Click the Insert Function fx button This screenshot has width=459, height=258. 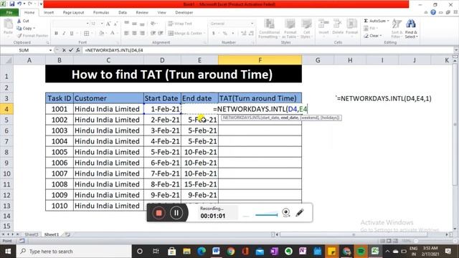point(78,50)
